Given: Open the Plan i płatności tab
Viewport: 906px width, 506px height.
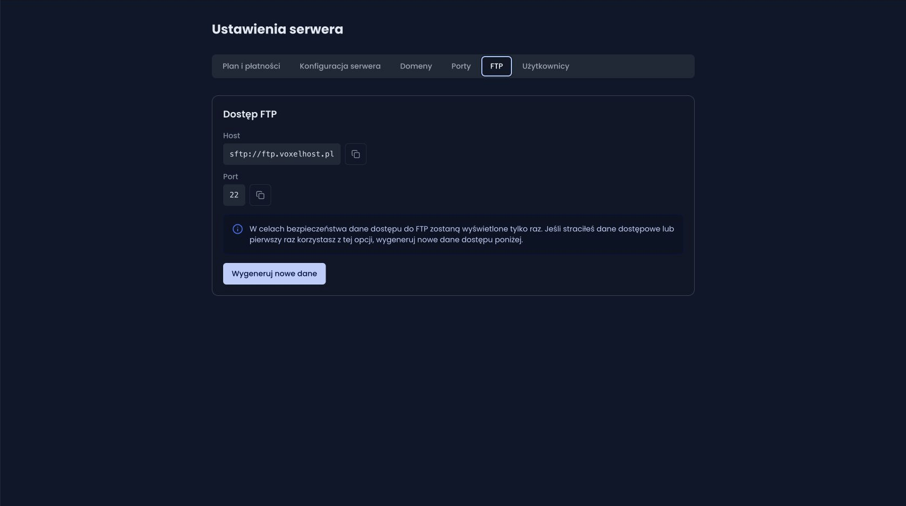Looking at the screenshot, I should click(x=251, y=66).
